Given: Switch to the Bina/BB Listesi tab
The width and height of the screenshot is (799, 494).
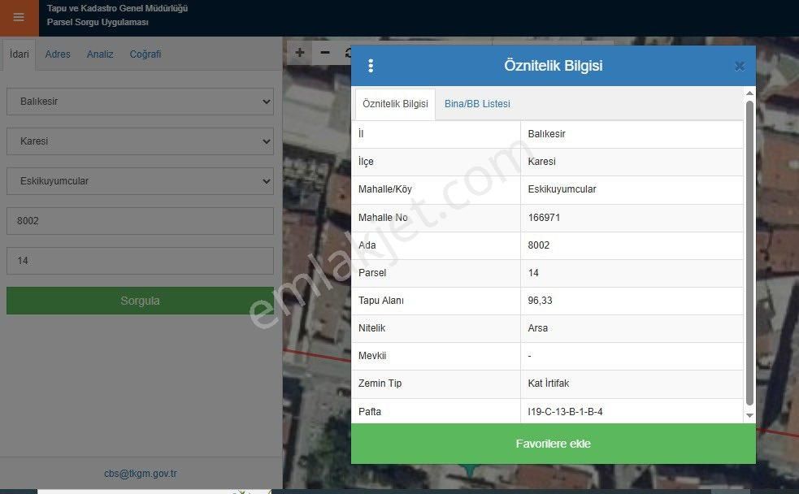Looking at the screenshot, I should point(476,104).
